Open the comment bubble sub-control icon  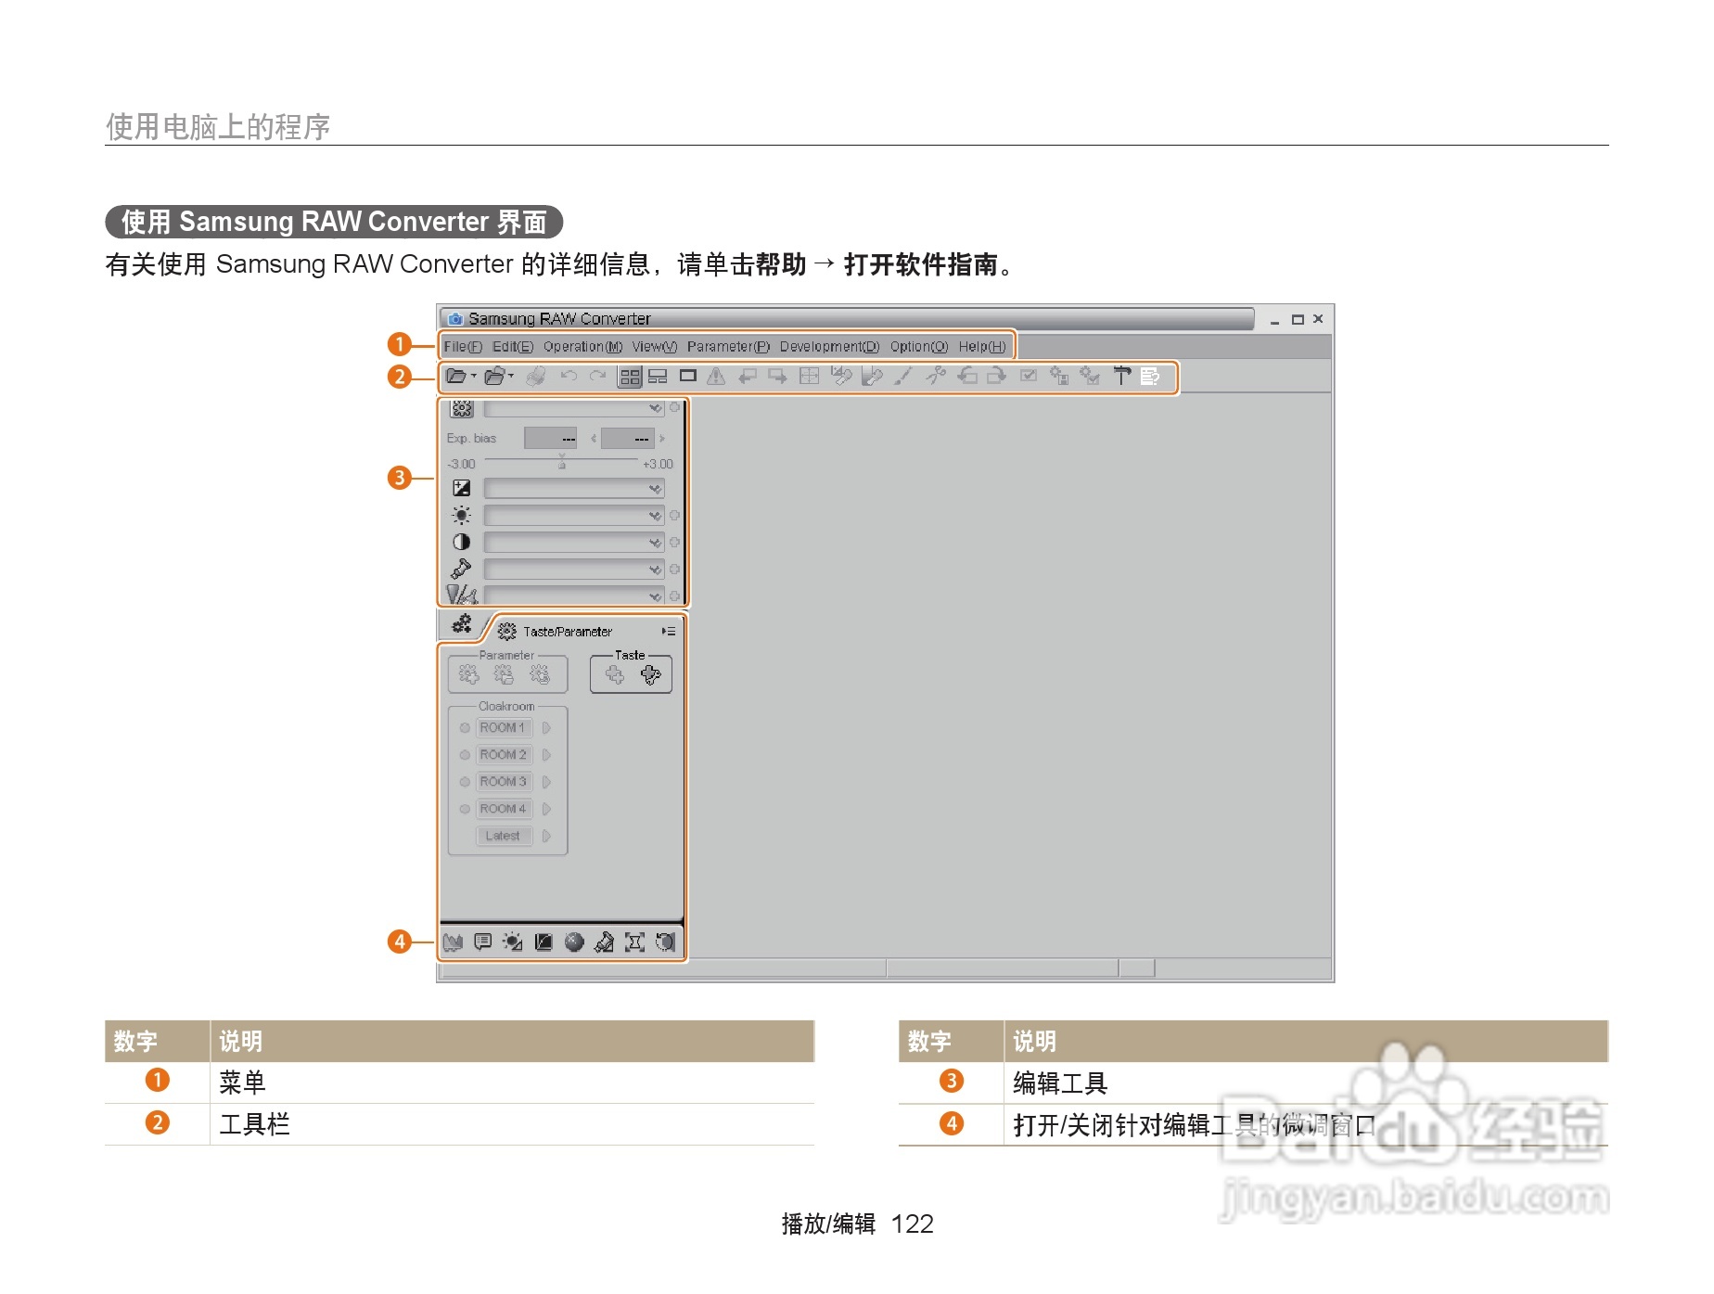pos(483,942)
